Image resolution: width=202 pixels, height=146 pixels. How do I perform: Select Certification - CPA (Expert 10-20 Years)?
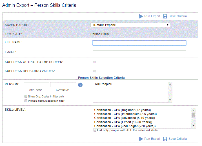123,122
